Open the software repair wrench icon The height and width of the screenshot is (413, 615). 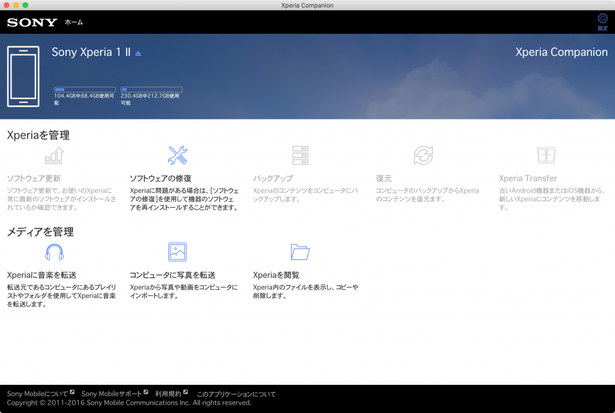(177, 155)
